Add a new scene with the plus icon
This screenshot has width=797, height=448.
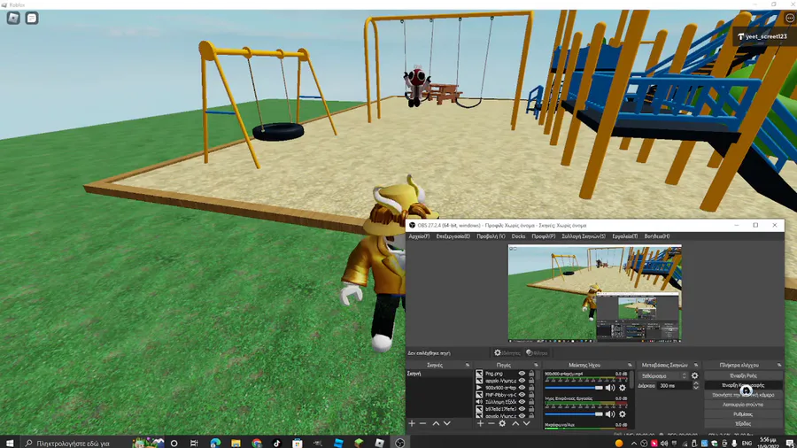coord(412,423)
